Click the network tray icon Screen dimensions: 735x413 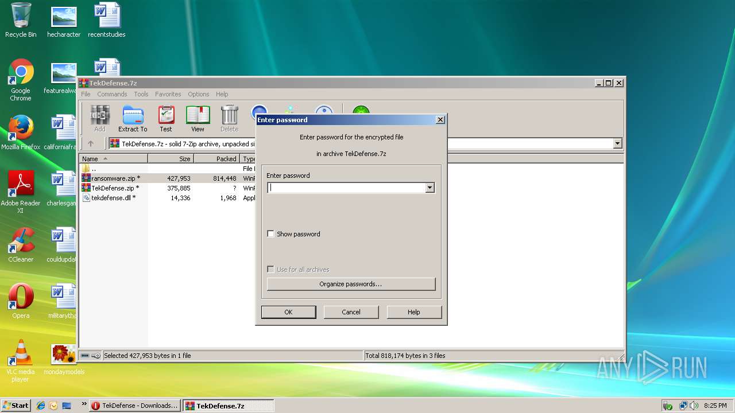point(683,406)
